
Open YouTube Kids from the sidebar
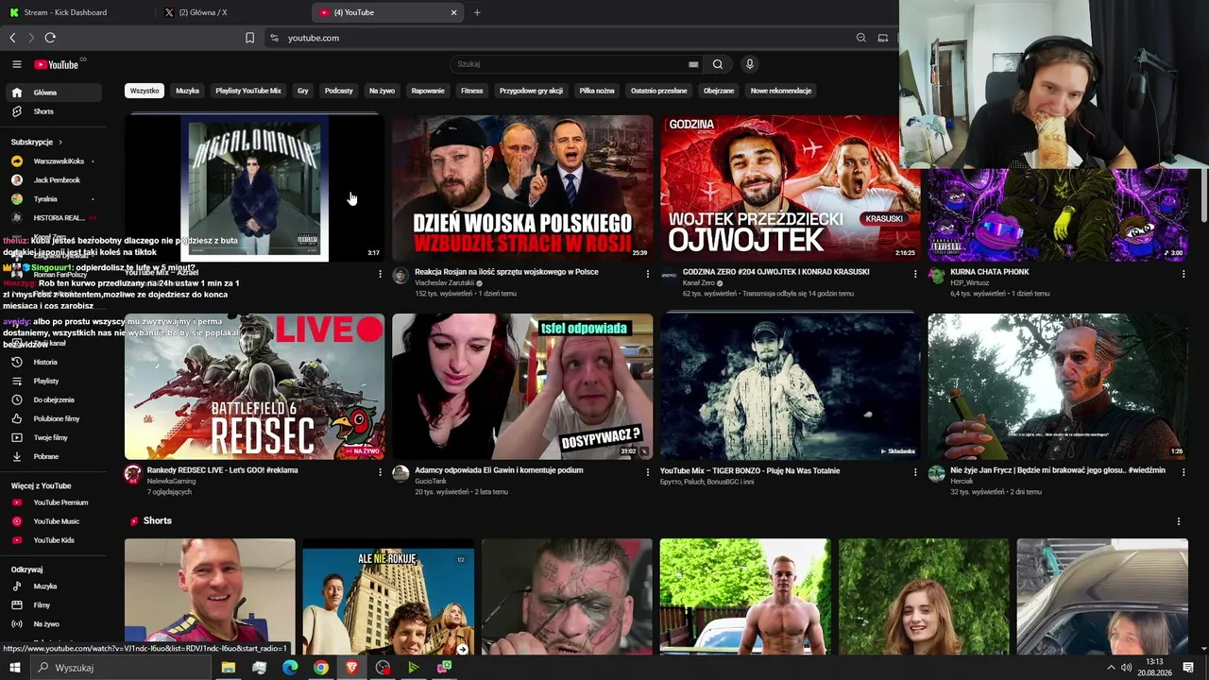(x=54, y=540)
